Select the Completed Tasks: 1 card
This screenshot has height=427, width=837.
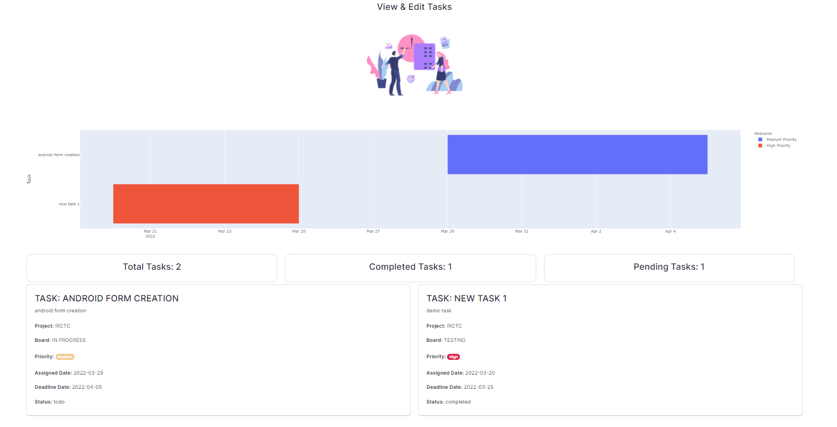tap(411, 268)
